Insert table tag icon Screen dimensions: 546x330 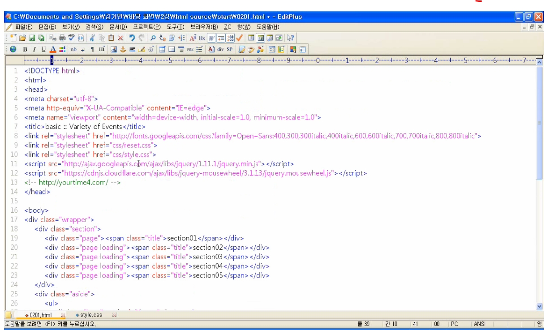(x=163, y=49)
